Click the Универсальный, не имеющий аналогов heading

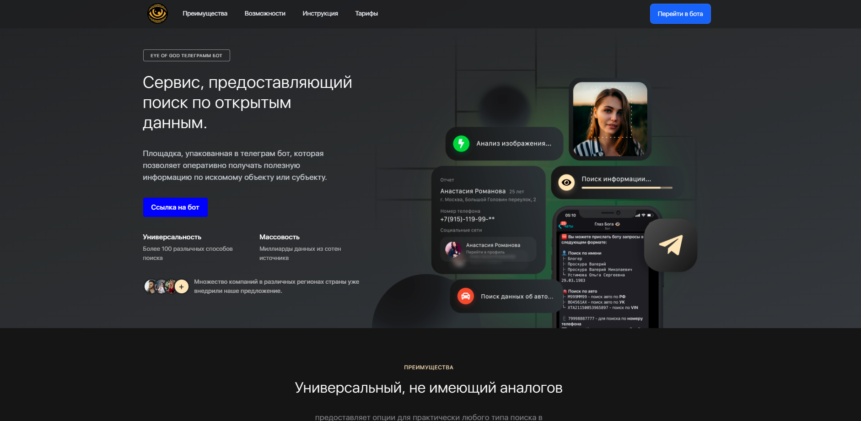click(429, 388)
